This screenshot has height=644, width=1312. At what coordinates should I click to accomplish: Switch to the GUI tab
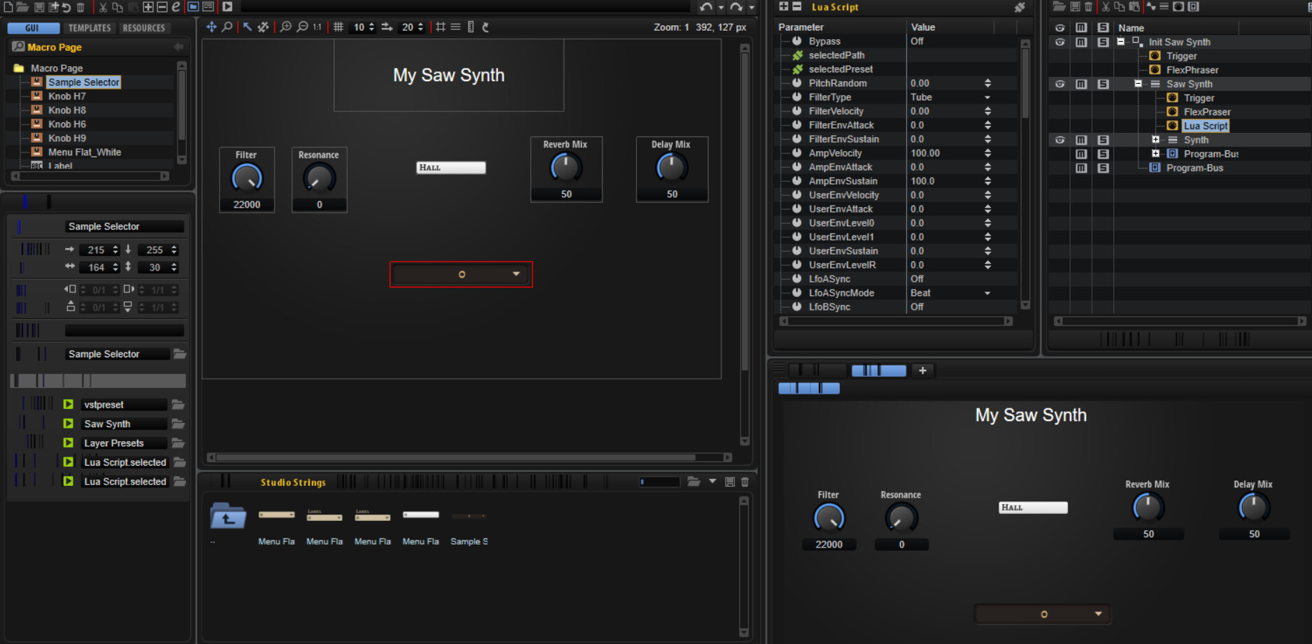(33, 28)
